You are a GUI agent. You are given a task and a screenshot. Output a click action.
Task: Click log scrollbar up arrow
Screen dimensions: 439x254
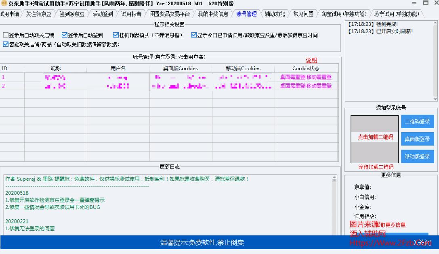(435, 23)
